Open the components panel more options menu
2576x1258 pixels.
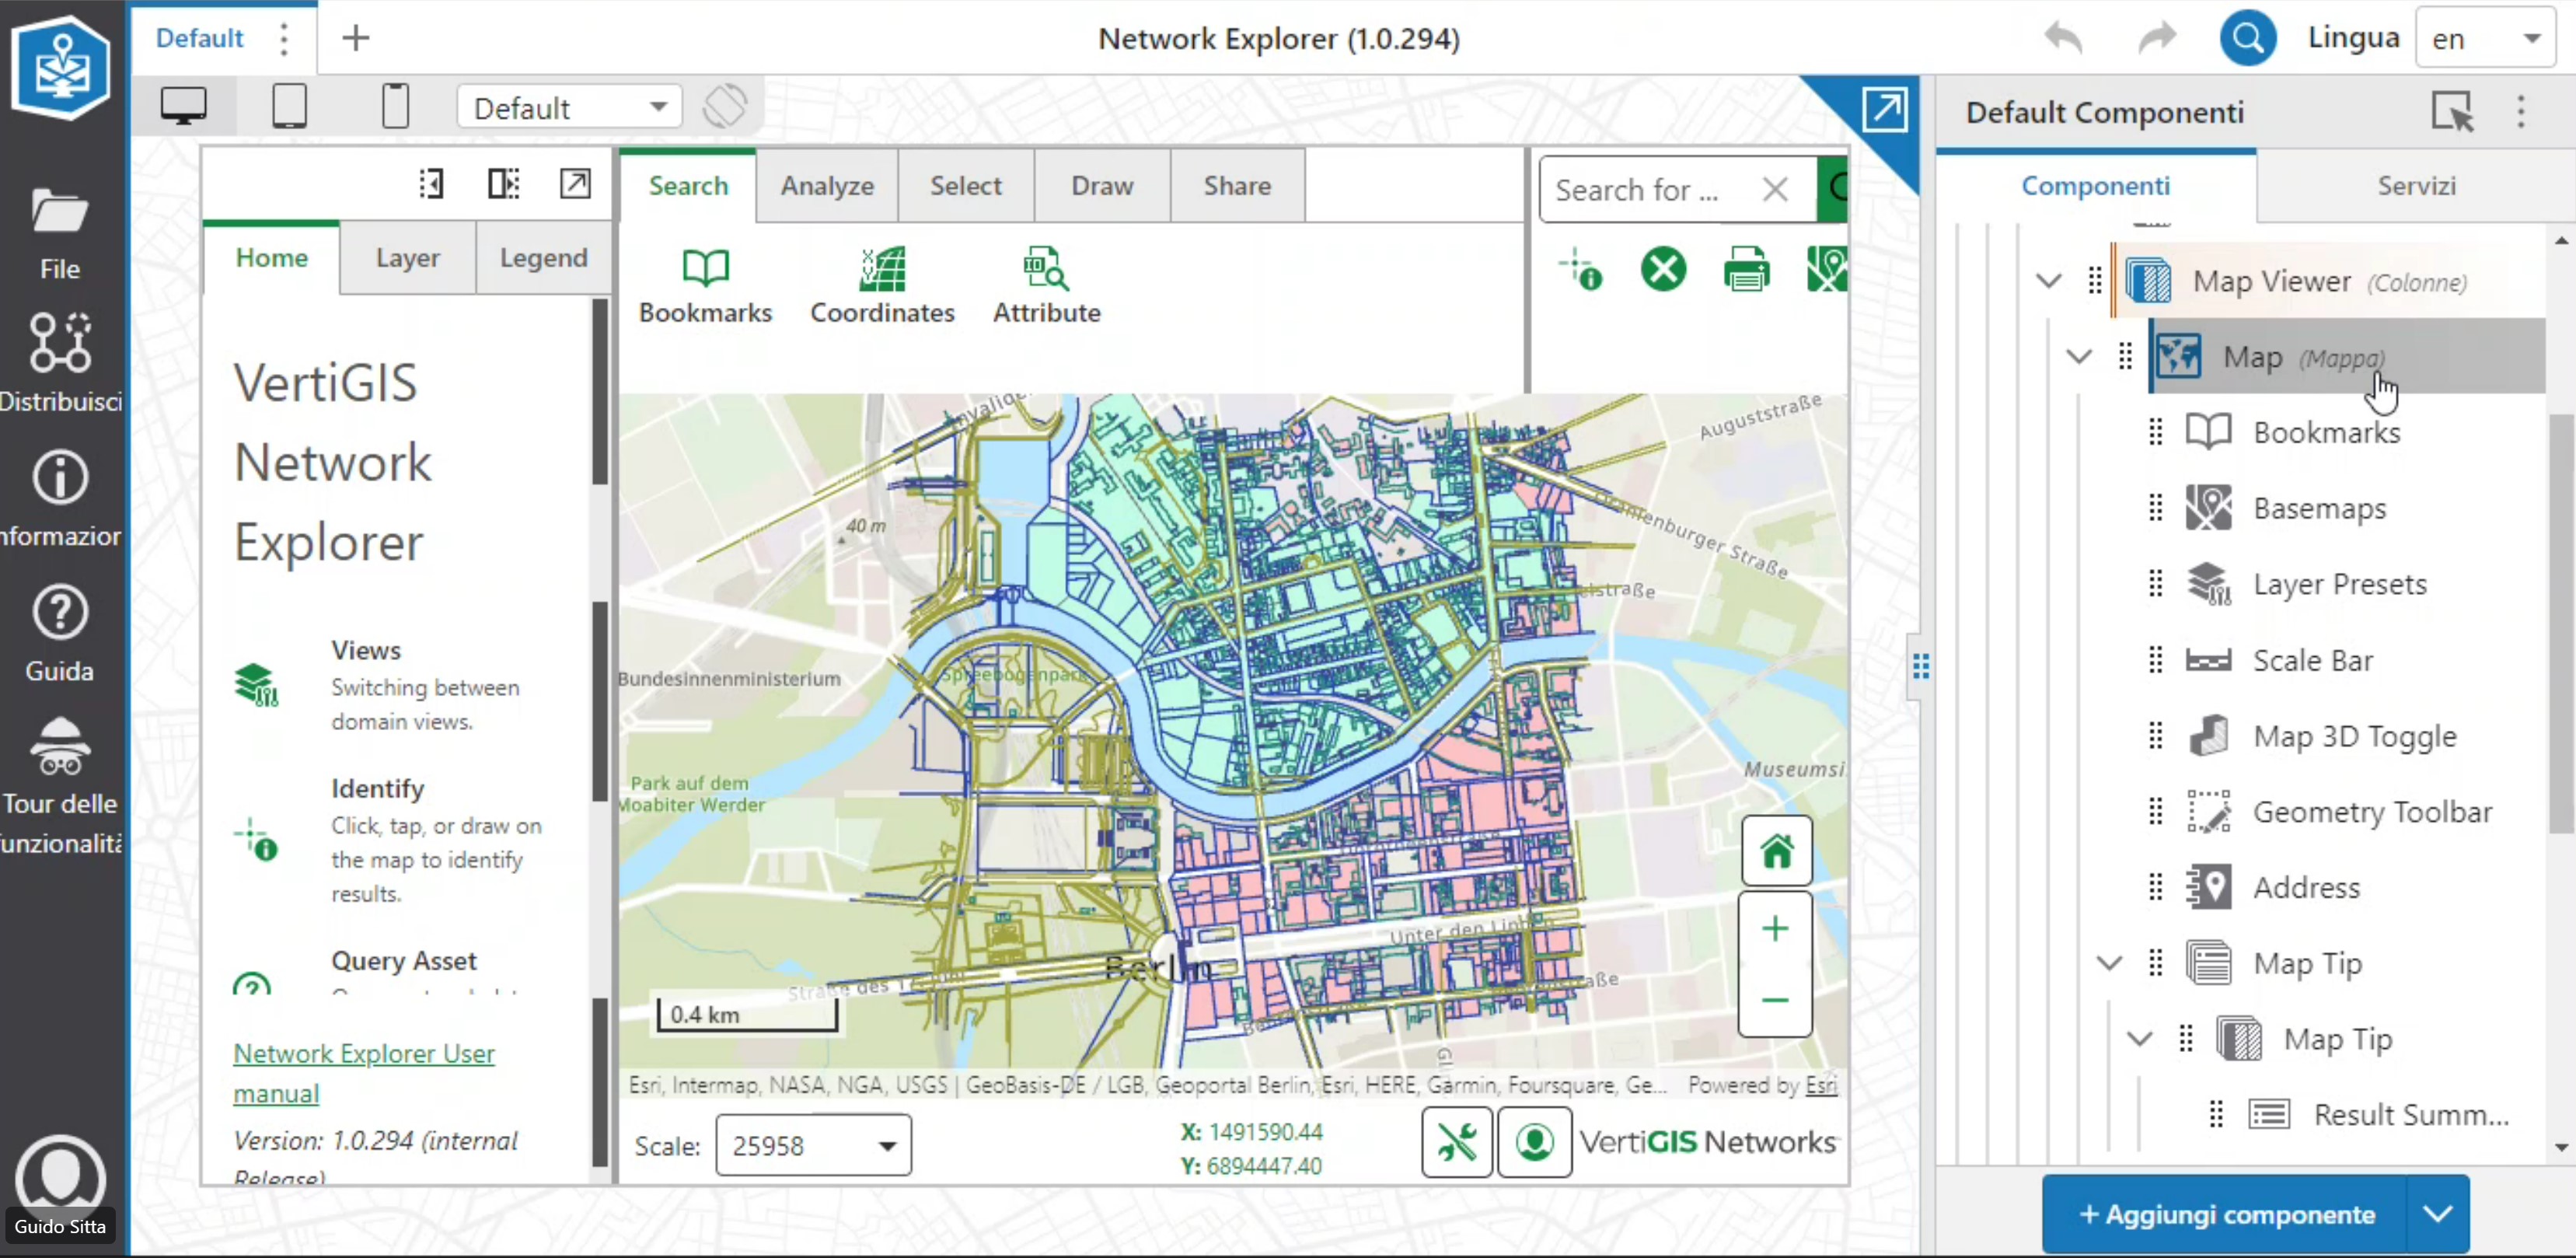point(2520,111)
